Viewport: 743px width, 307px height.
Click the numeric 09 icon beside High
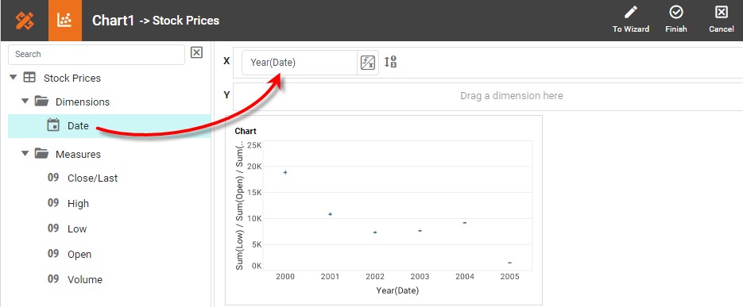tap(53, 203)
